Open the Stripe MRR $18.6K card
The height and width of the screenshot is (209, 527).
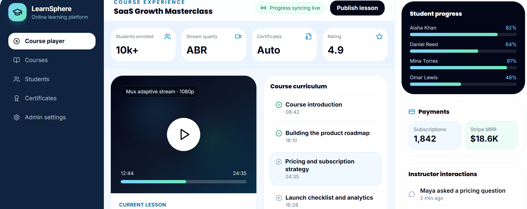pyautogui.click(x=492, y=135)
